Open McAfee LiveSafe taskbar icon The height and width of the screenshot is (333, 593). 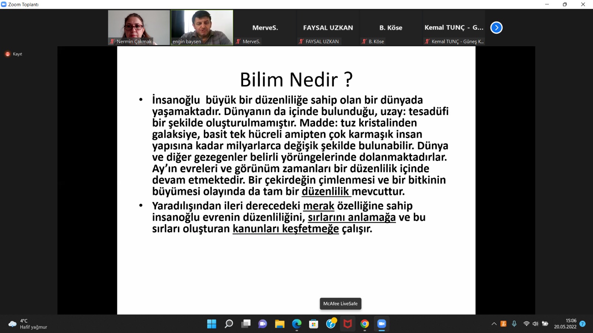click(x=348, y=324)
